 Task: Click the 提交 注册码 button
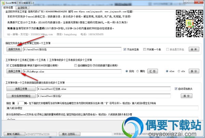[69, 134]
